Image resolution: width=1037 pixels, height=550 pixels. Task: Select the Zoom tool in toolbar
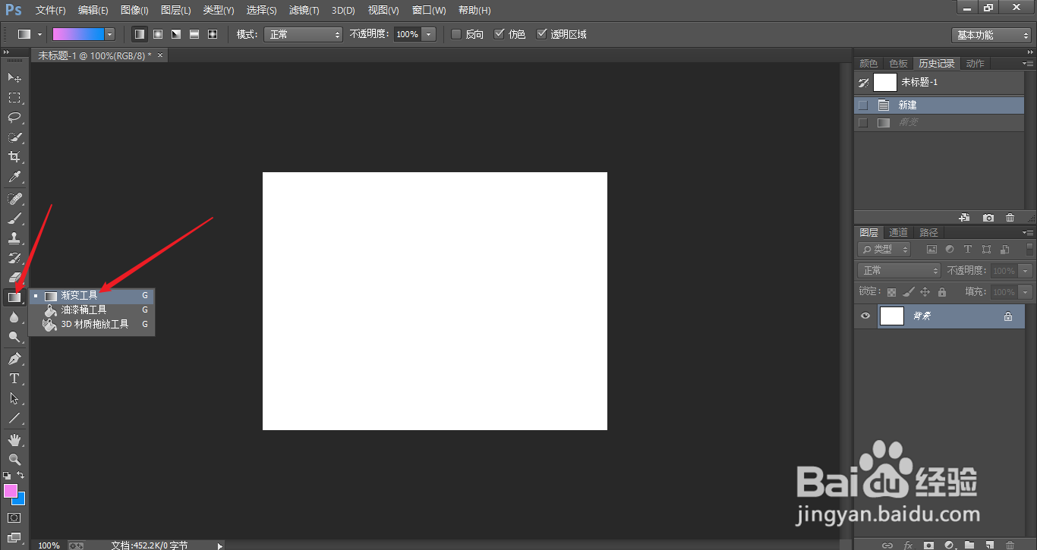click(14, 460)
